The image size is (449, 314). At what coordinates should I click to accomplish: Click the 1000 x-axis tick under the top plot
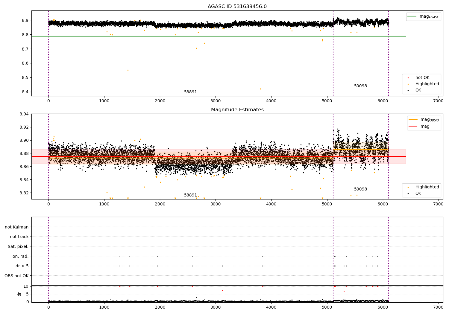pyautogui.click(x=104, y=101)
